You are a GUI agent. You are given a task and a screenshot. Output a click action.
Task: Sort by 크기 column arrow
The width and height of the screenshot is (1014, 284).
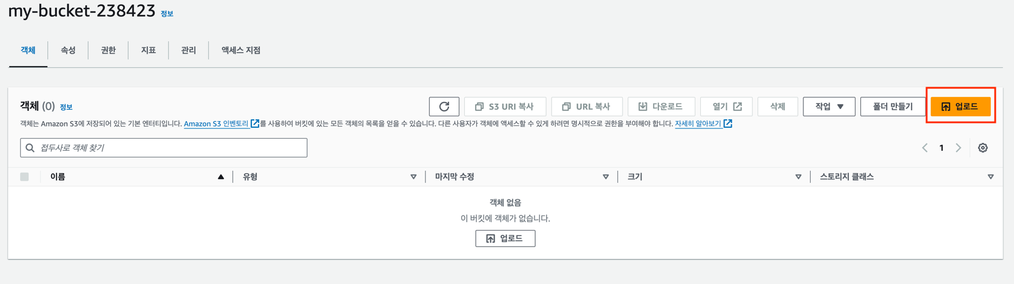pyautogui.click(x=798, y=177)
